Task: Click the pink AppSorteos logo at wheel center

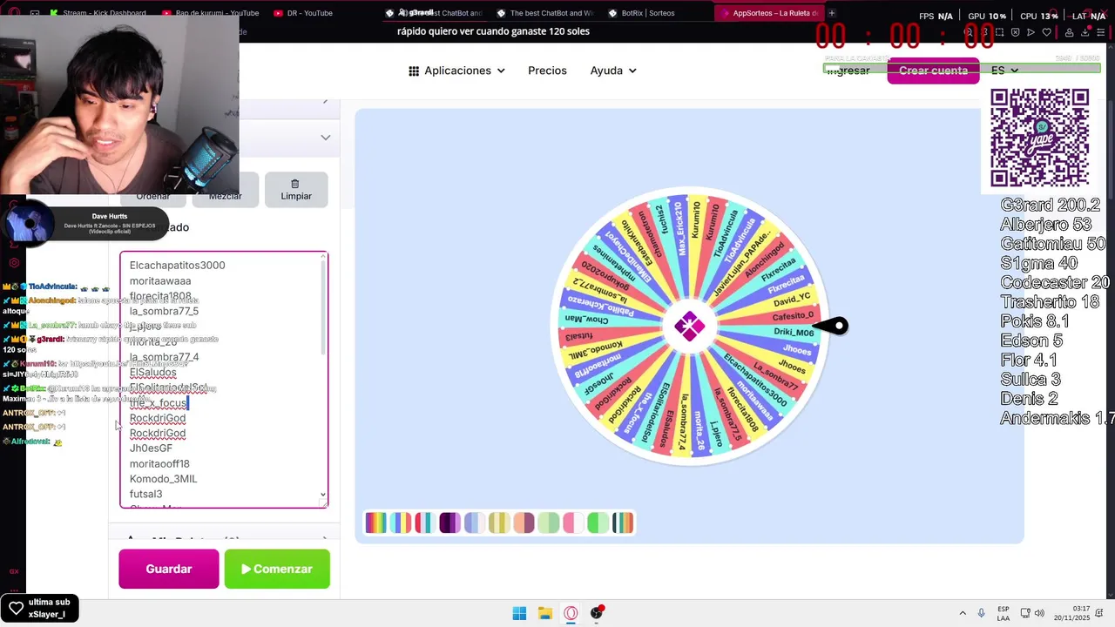Action: (689, 327)
